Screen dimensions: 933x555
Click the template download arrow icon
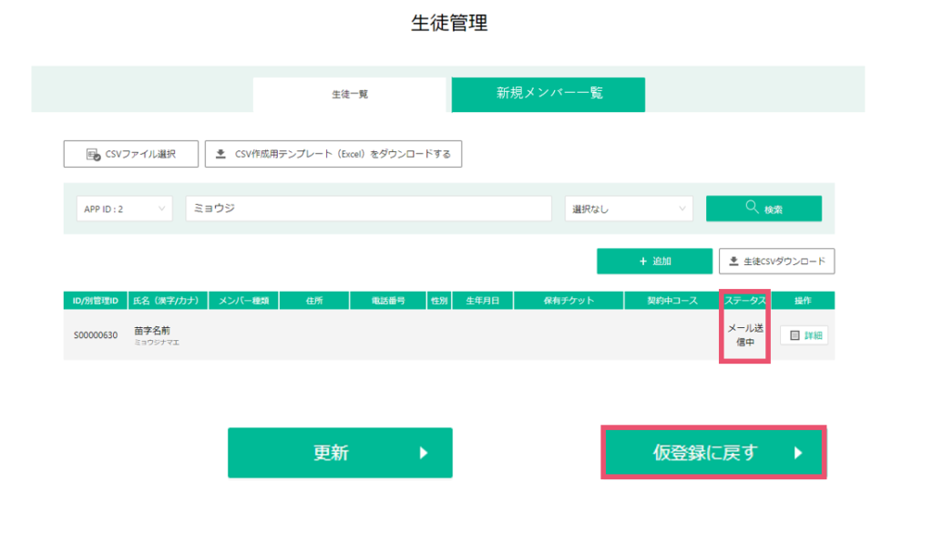coord(220,154)
